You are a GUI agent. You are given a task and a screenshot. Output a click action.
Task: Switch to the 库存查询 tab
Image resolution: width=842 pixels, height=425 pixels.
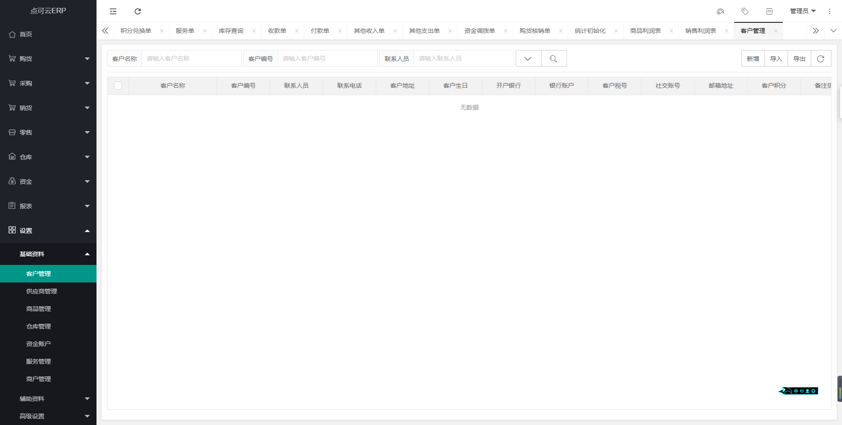pos(230,31)
